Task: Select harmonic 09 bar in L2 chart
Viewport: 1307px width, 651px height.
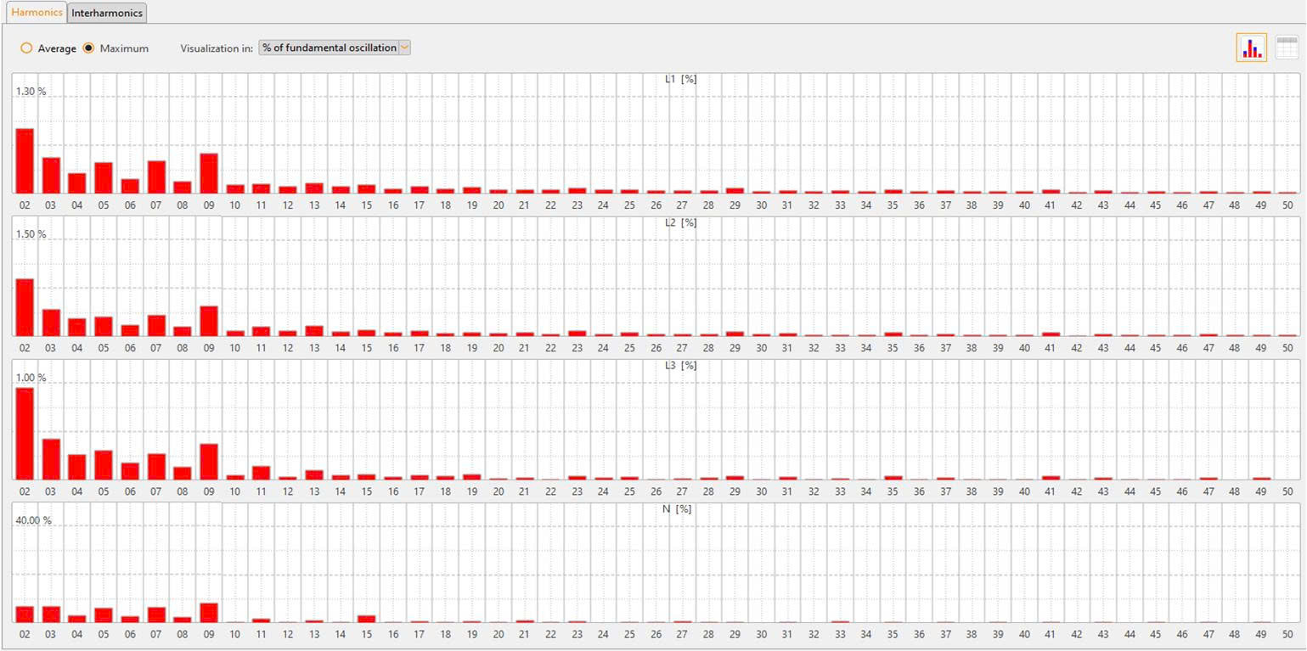Action: pyautogui.click(x=209, y=321)
